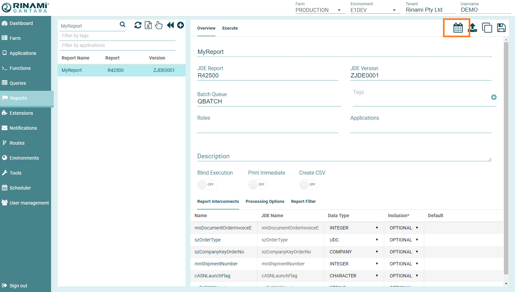This screenshot has width=515, height=292.
Task: Expand the Environment E1DEV dropdown
Action: (373, 10)
